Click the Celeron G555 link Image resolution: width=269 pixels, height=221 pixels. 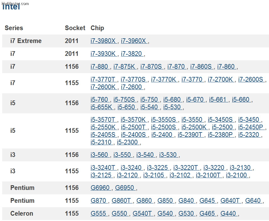click(x=99, y=213)
